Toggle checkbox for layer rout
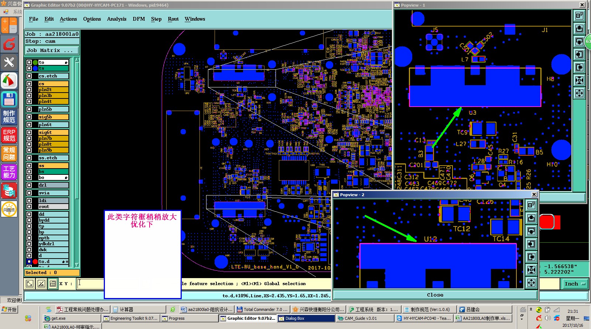The height and width of the screenshot is (329, 591). (29, 207)
